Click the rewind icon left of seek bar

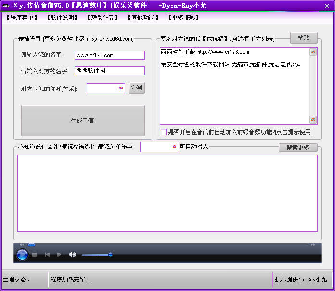[22, 245]
